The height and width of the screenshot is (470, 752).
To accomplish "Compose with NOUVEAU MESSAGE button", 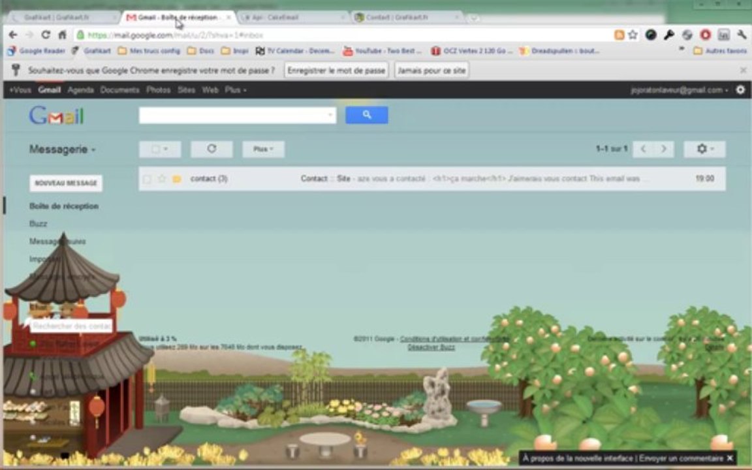I will pyautogui.click(x=66, y=183).
